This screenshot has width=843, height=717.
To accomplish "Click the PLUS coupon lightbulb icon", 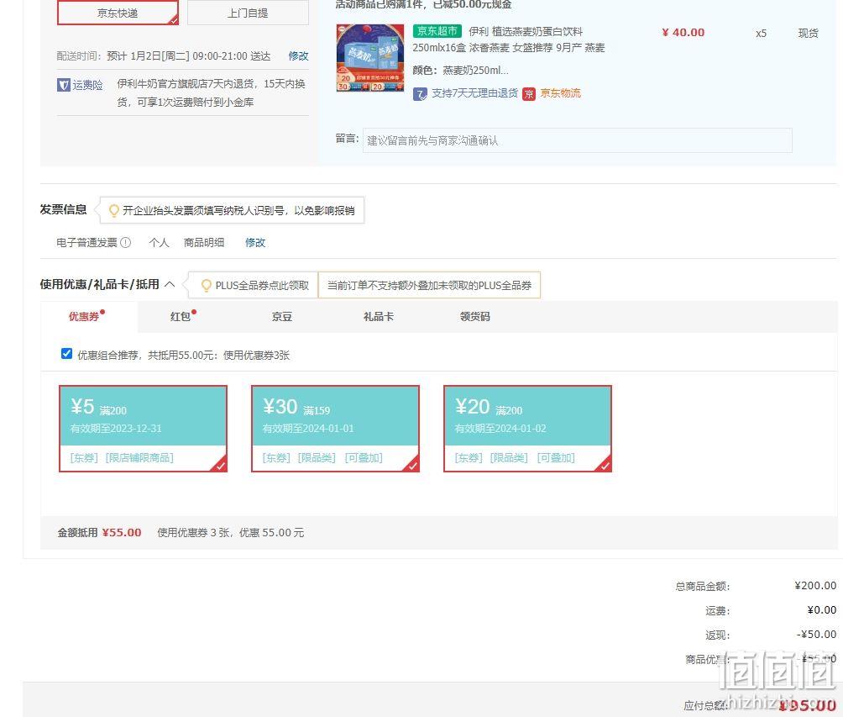I will click(x=206, y=285).
